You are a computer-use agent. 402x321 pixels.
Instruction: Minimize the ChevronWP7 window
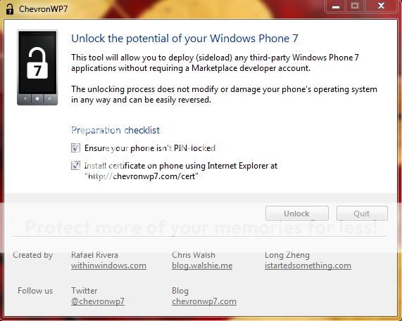click(336, 6)
